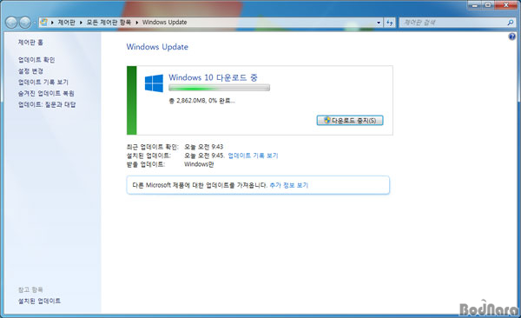This screenshot has height=318, width=521.
Task: Click the Windows 10 logo icon
Action: (x=154, y=83)
